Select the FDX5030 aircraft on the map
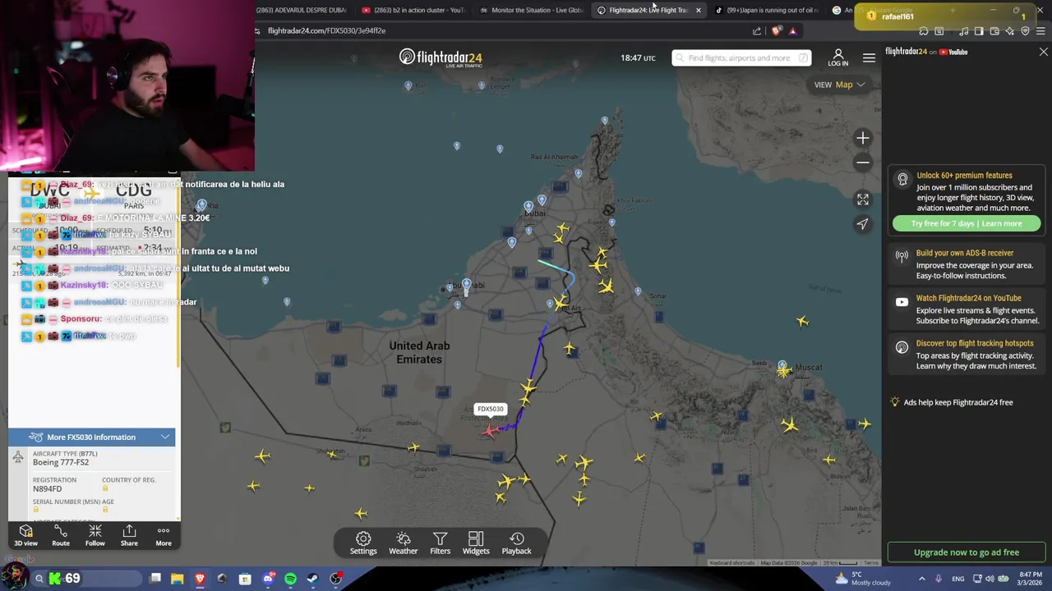The height and width of the screenshot is (591, 1052). [490, 430]
